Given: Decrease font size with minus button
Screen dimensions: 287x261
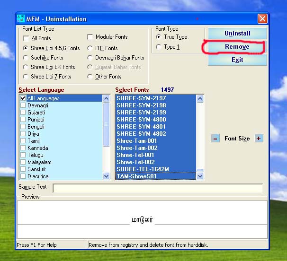Looking at the screenshot, I should [x=215, y=139].
